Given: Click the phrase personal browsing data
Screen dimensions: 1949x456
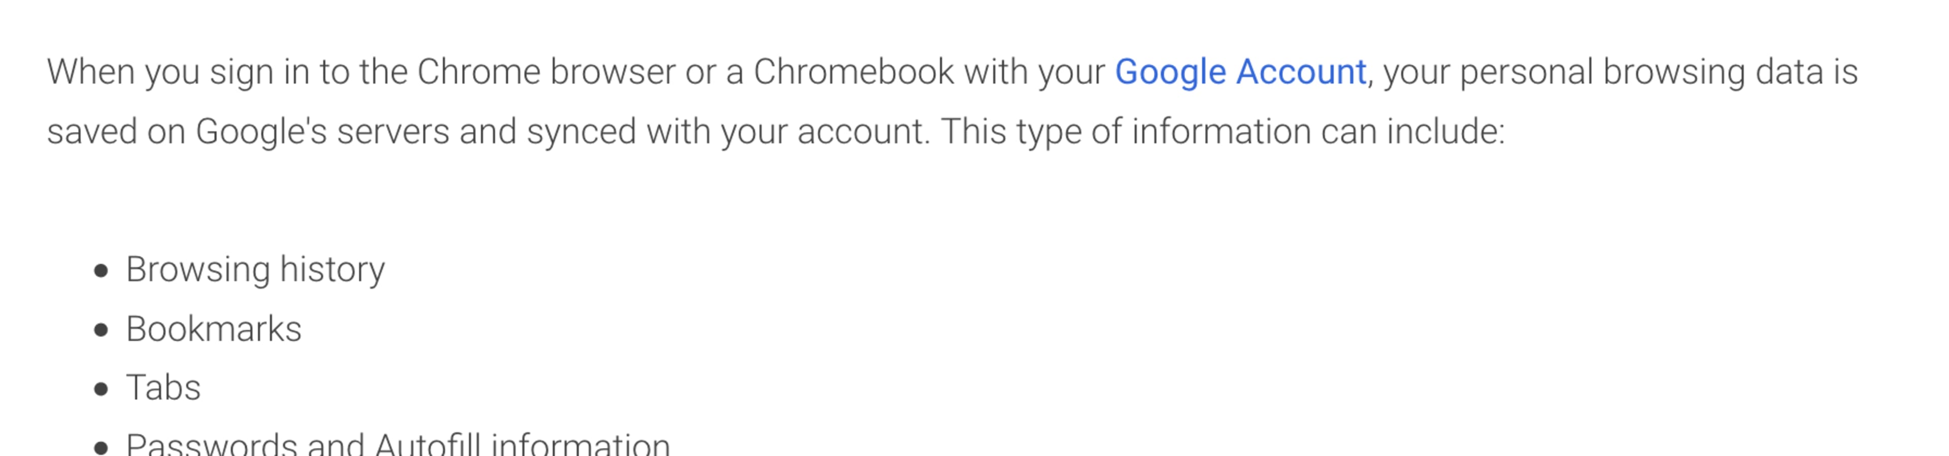Looking at the screenshot, I should point(1639,72).
